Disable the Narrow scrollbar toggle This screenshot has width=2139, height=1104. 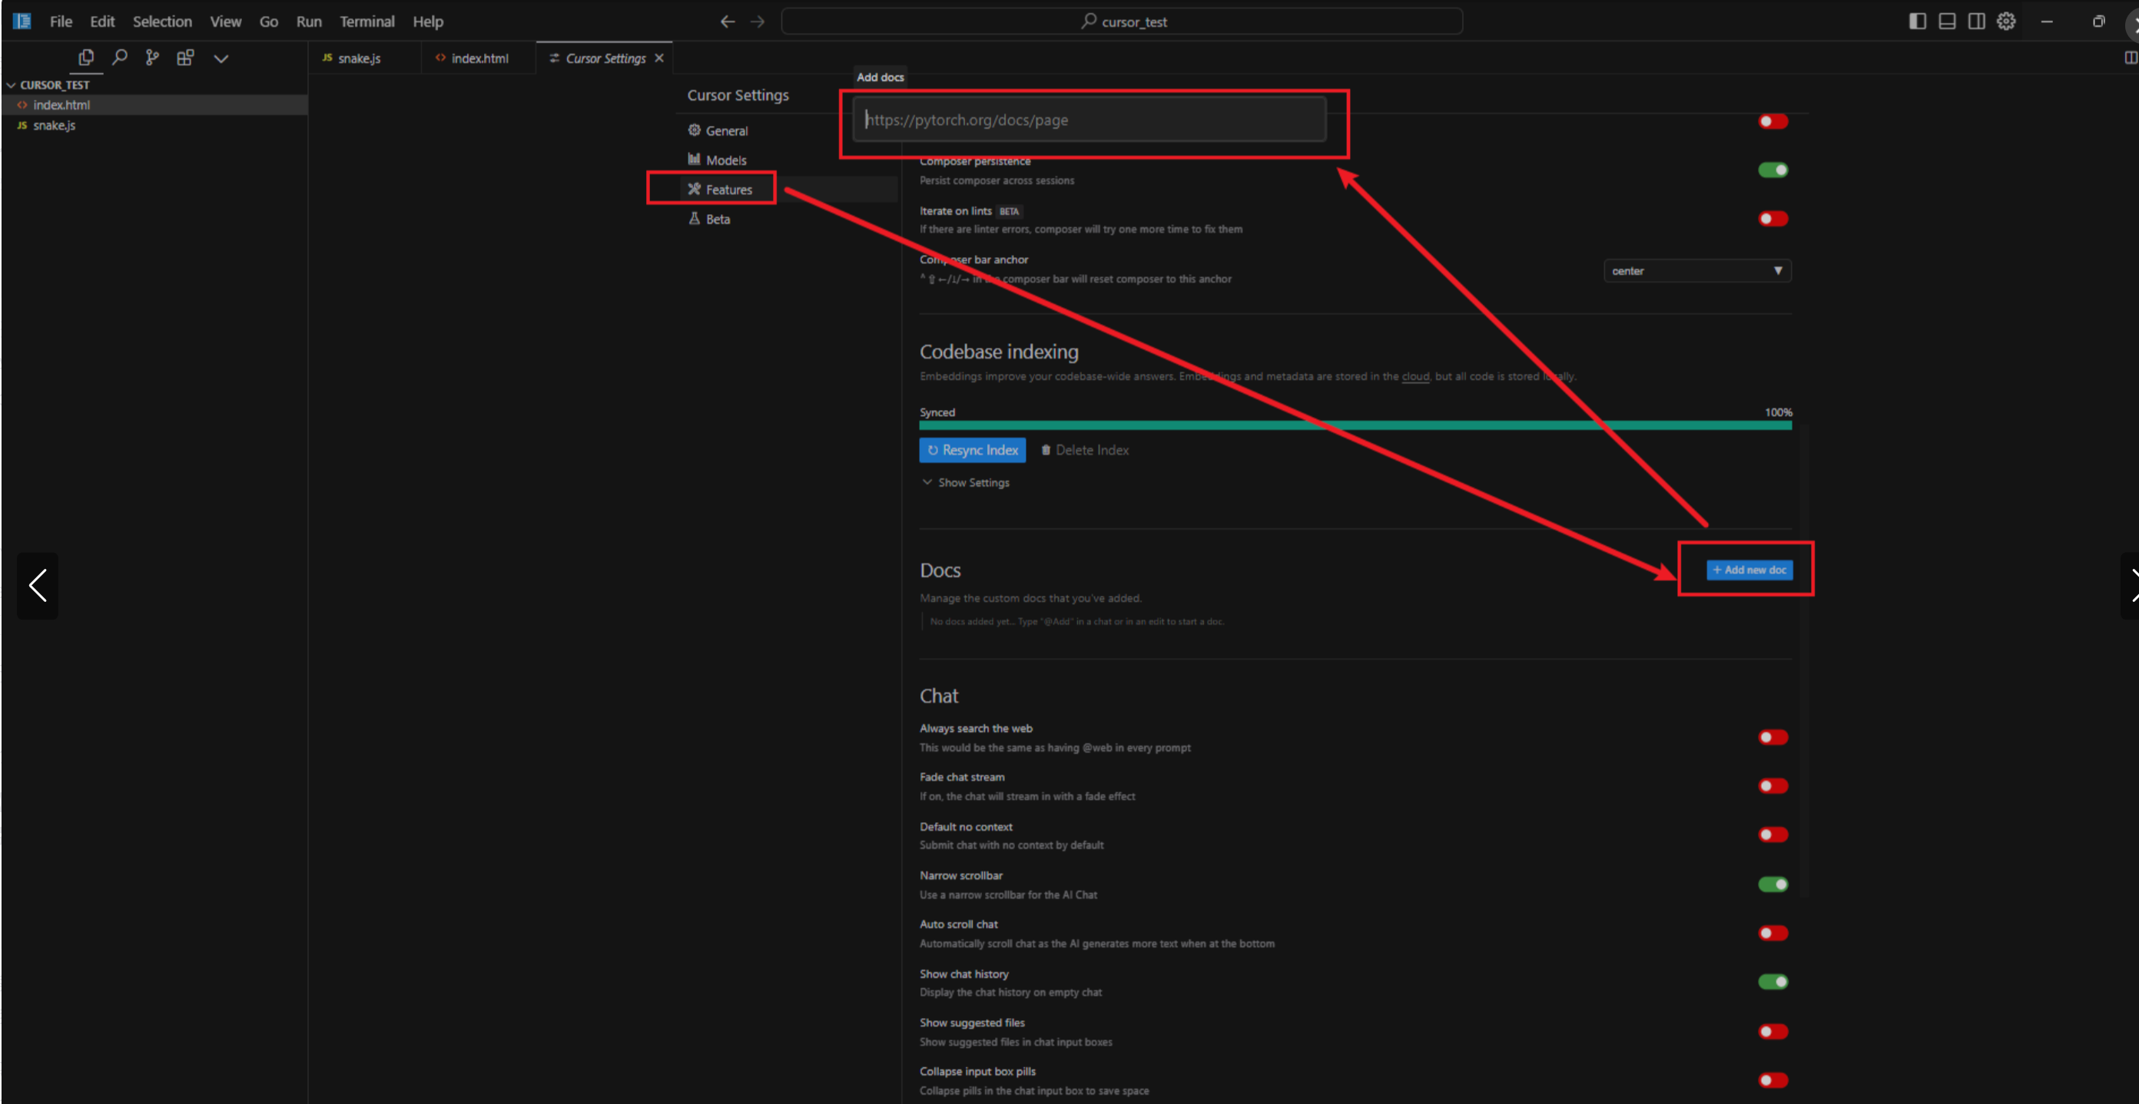pyautogui.click(x=1772, y=884)
